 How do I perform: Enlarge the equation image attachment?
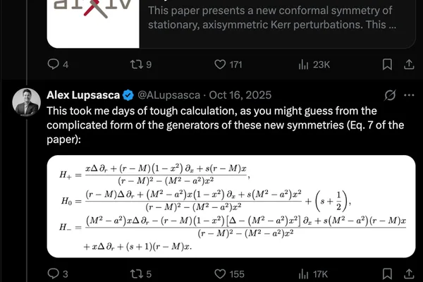coord(231,207)
